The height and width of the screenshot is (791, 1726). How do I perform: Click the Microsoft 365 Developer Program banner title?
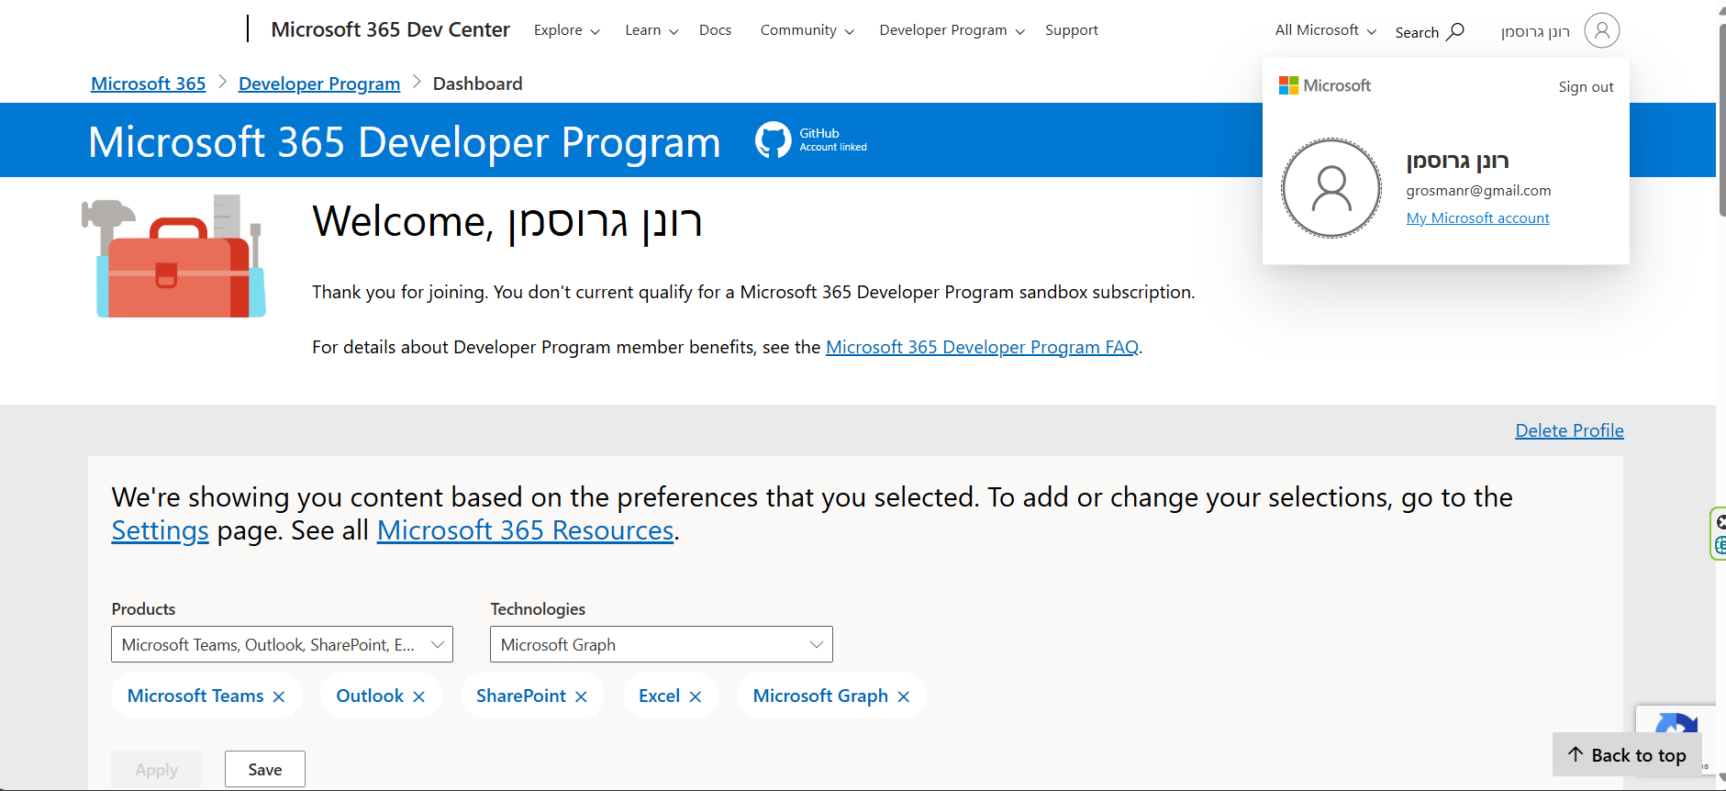coord(405,142)
